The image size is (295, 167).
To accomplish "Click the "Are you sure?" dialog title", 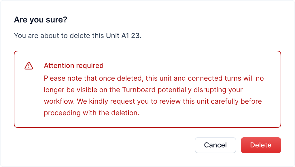I will click(40, 20).
